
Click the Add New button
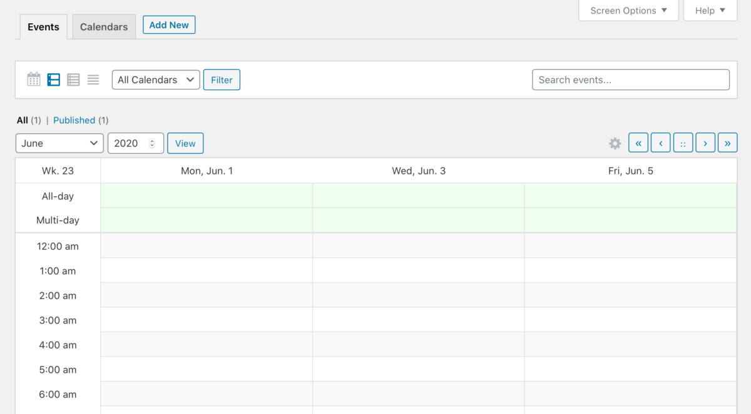tap(169, 25)
